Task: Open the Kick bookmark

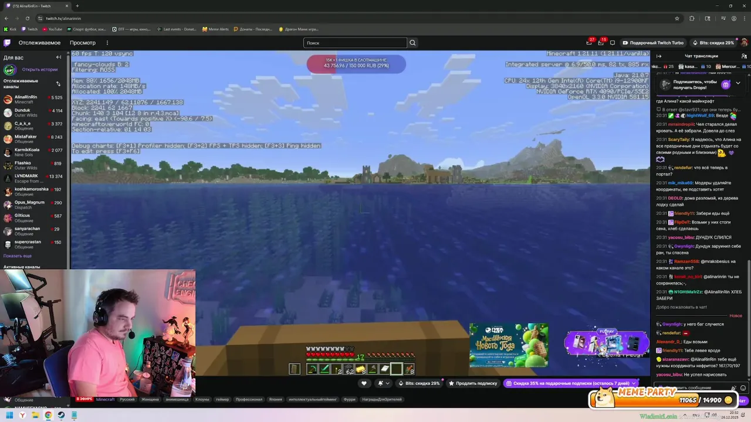Action: pyautogui.click(x=10, y=29)
